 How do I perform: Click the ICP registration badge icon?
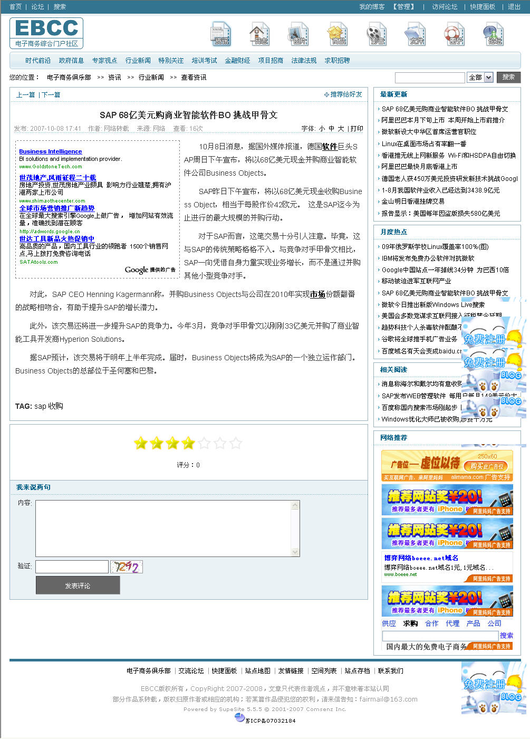239,718
